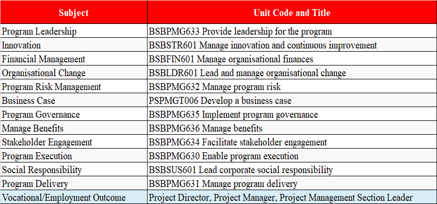This screenshot has height=204, width=437.
Task: Click the 'Business Case' subject cell
Action: pyautogui.click(x=74, y=100)
